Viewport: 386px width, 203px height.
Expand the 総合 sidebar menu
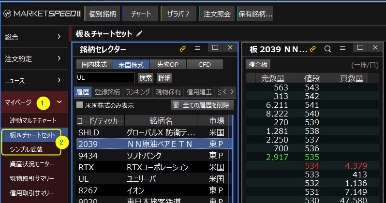click(x=33, y=36)
